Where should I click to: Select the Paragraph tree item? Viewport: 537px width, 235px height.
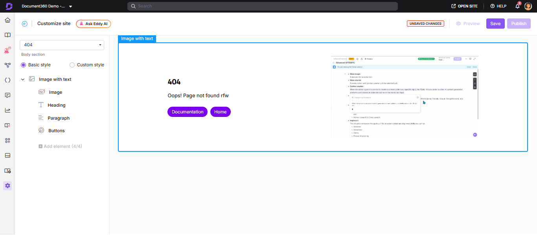coord(59,118)
